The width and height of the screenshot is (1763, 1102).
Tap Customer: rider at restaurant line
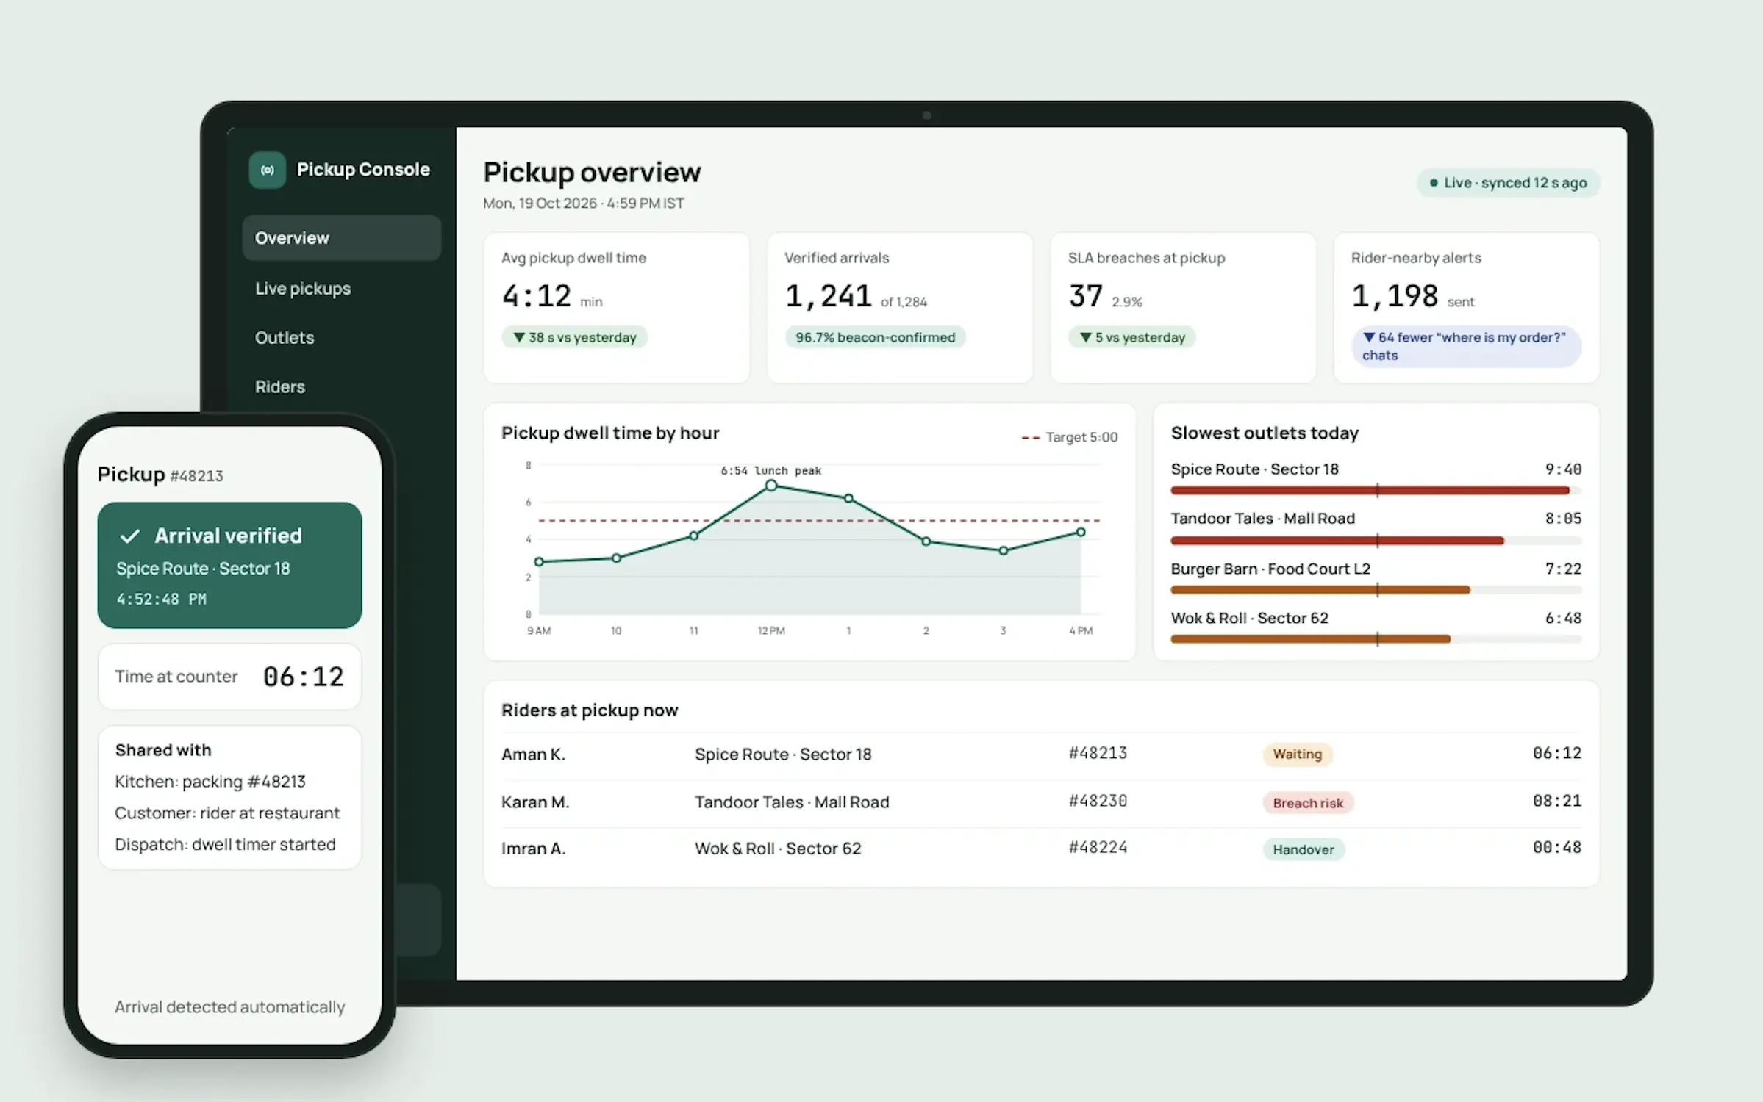[x=227, y=813]
